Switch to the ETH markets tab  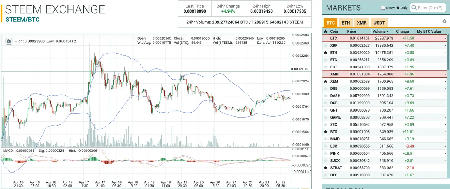(346, 23)
